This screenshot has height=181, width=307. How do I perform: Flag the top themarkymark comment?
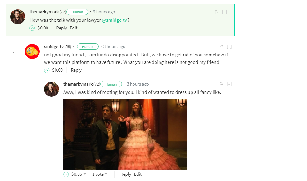[x=217, y=12]
